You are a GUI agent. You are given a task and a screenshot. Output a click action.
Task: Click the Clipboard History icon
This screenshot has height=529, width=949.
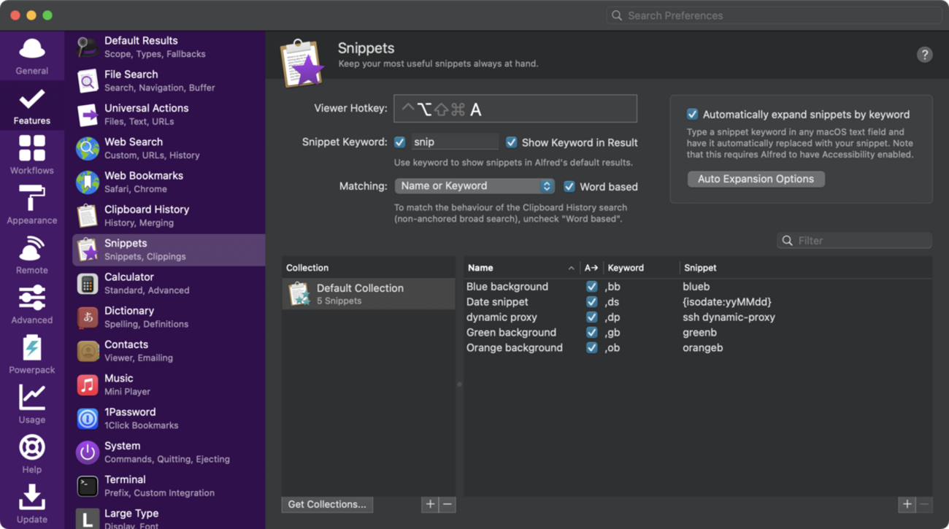pyautogui.click(x=88, y=216)
